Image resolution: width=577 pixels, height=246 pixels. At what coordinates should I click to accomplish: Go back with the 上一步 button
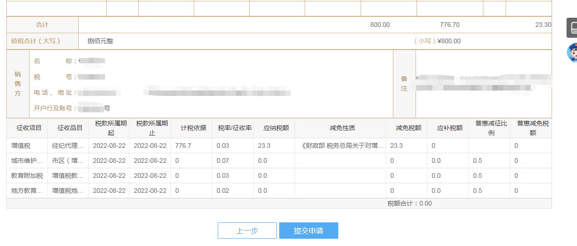pyautogui.click(x=247, y=231)
